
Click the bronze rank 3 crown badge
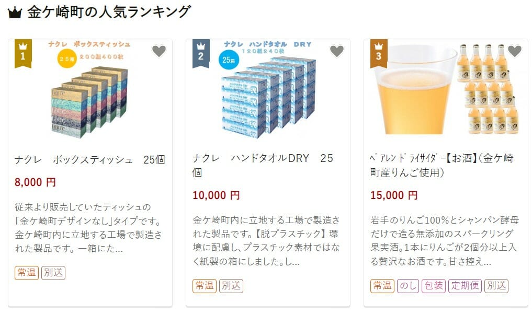[x=379, y=53]
